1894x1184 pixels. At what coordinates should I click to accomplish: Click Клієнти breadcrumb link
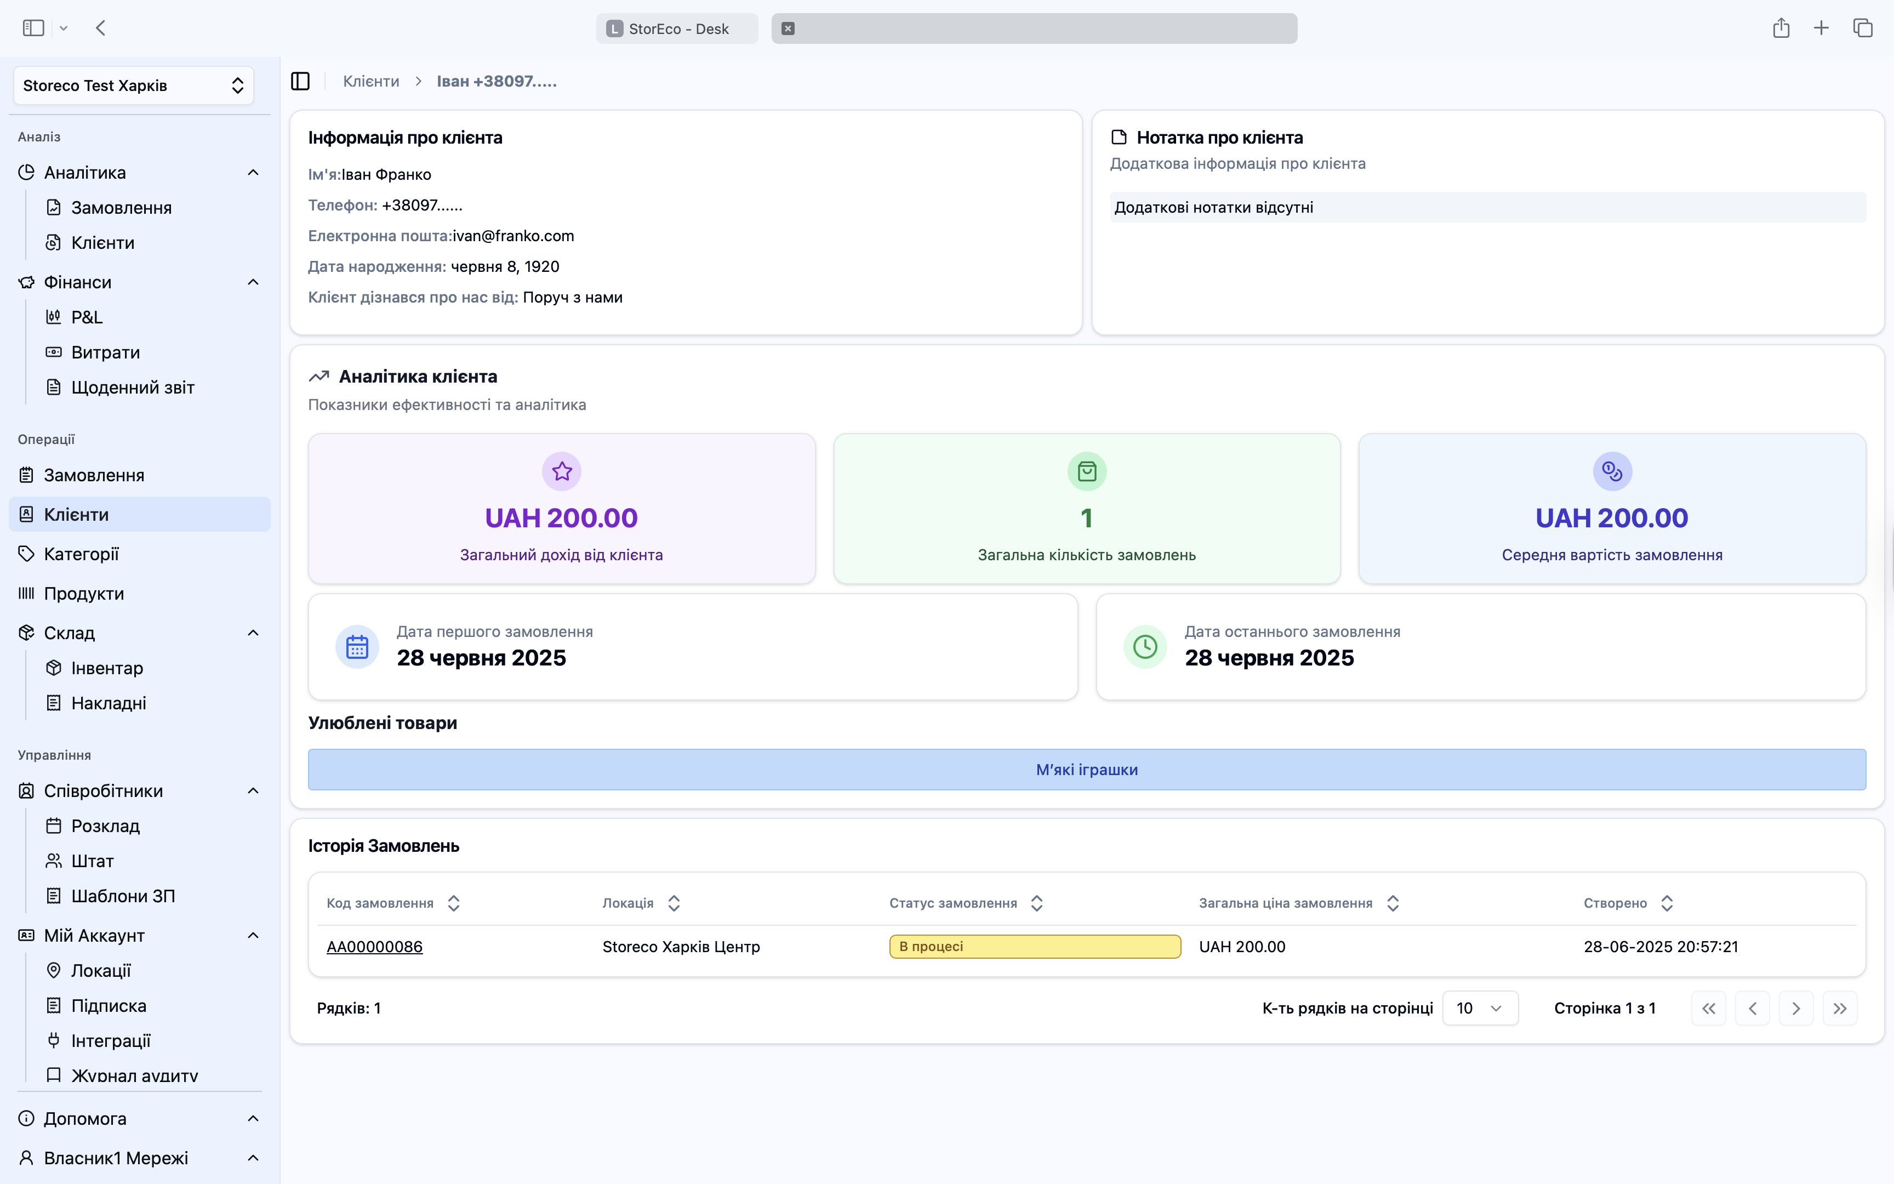click(x=371, y=82)
